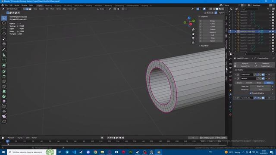This screenshot has width=276, height=155.
Task: Select the Smooth vertices tool
Action: click(x=4, y=101)
